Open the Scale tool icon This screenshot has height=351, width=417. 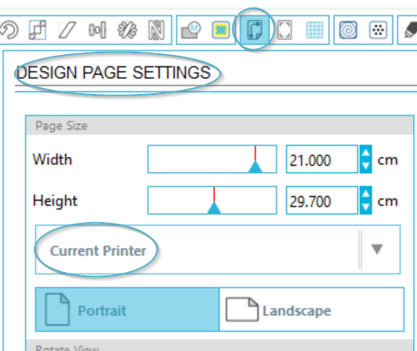[x=37, y=30]
